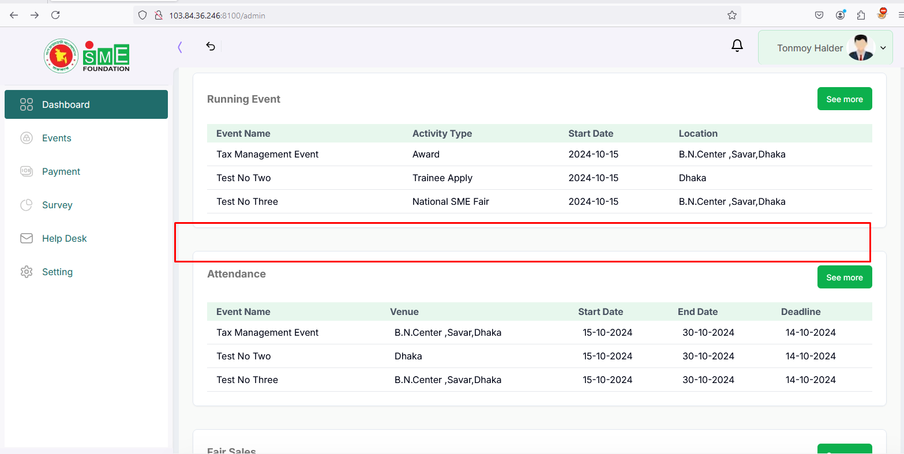Click the Activity Type column header
The image size is (904, 454).
pyautogui.click(x=442, y=133)
